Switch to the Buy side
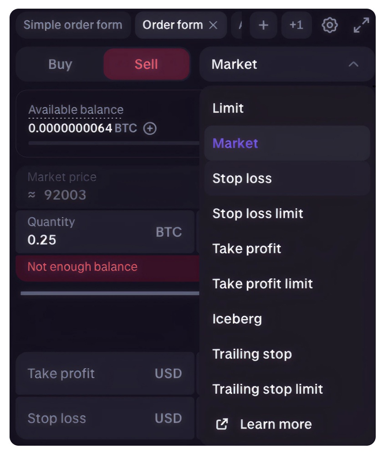383x453 pixels. (x=60, y=64)
